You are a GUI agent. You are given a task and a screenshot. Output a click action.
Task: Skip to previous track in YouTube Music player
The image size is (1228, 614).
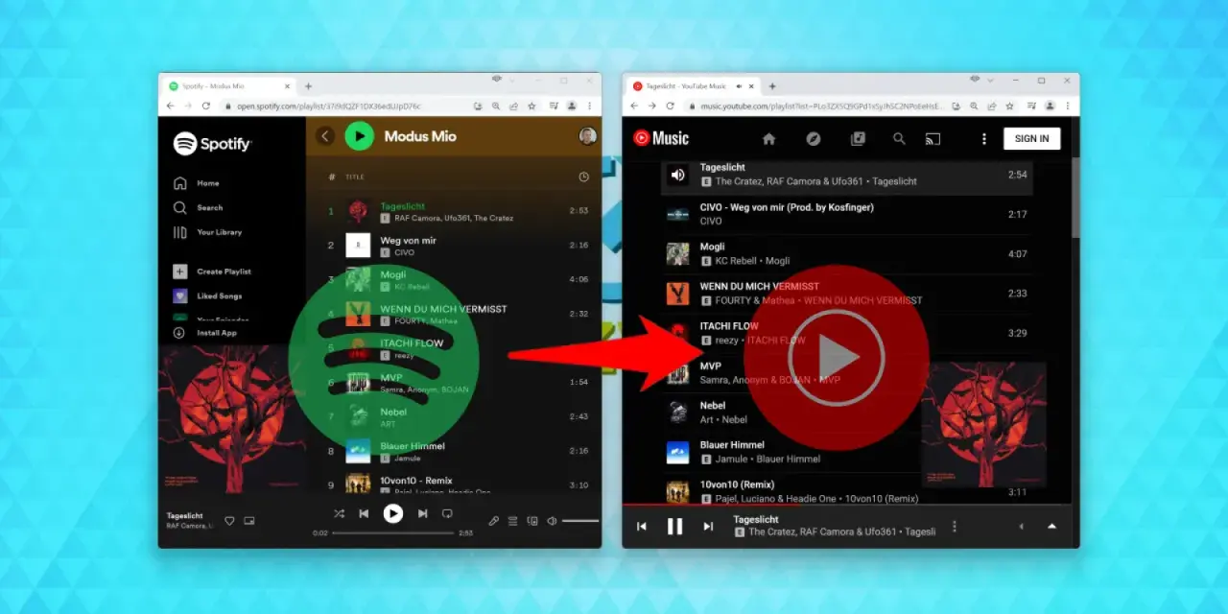tap(642, 527)
